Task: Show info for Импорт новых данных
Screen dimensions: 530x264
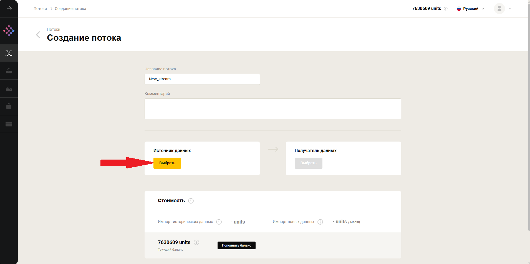Action: 320,222
